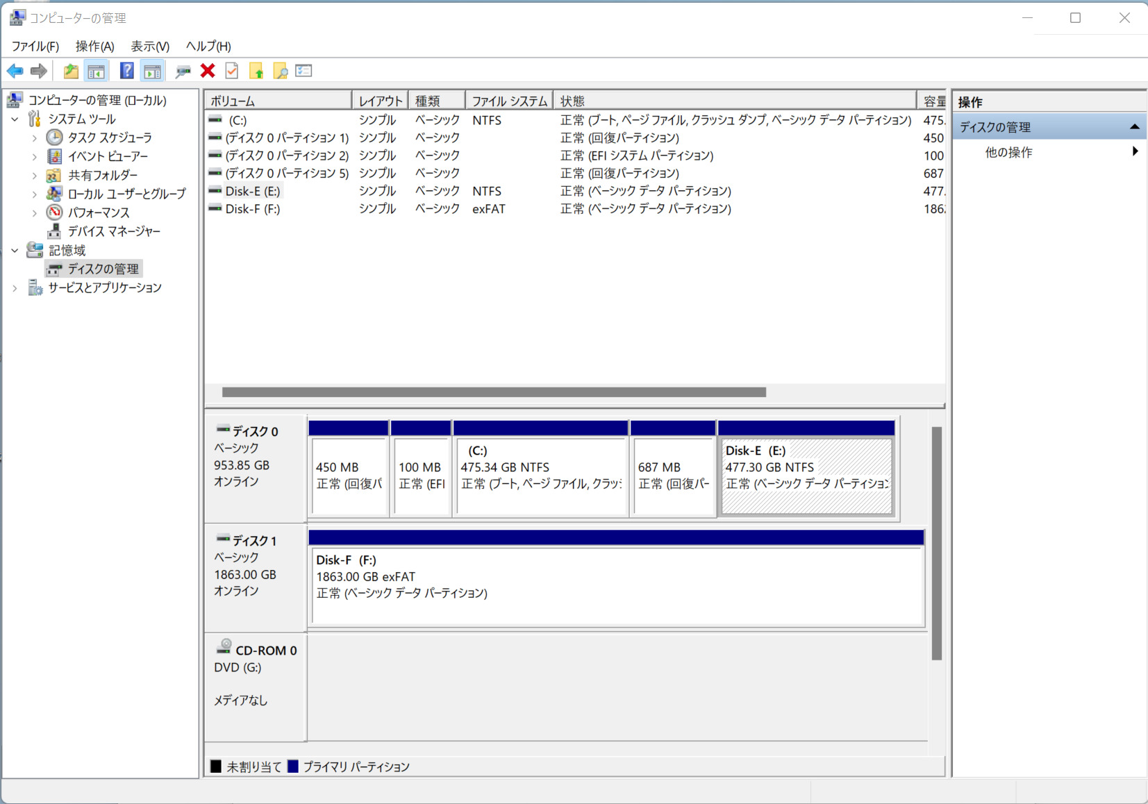1148x804 pixels.
Task: Click the デバイス マネージャー icon
Action: click(x=54, y=231)
